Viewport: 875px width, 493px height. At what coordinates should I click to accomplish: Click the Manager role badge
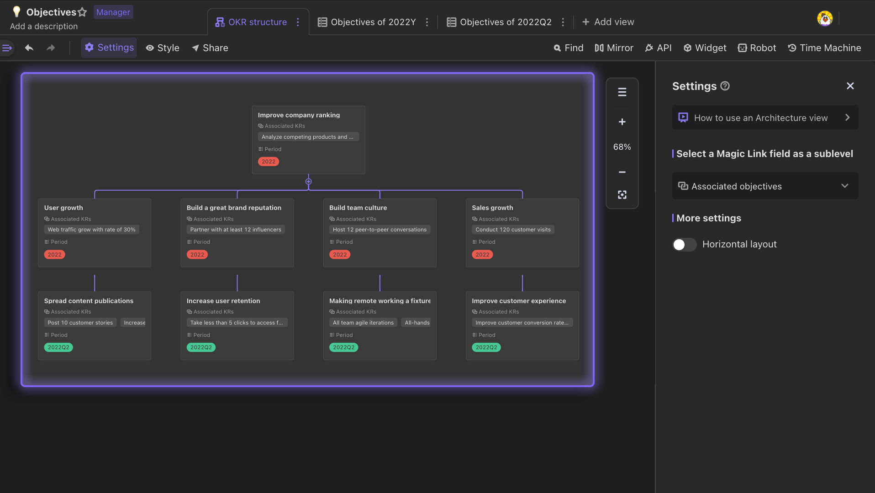point(113,12)
